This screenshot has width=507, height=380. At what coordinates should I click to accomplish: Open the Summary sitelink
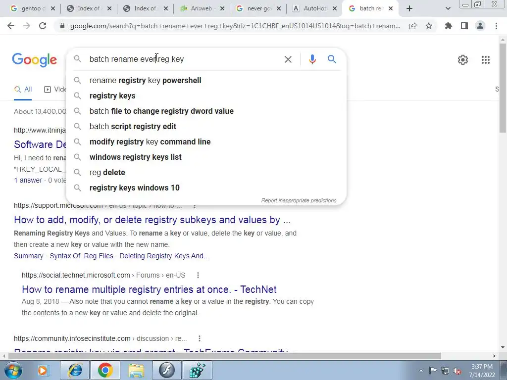tap(28, 256)
